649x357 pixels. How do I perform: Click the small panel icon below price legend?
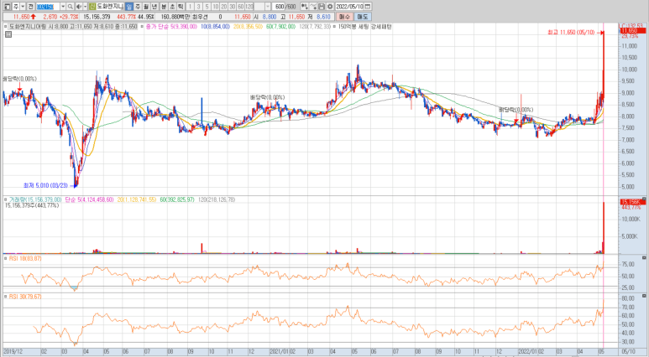pos(8,34)
